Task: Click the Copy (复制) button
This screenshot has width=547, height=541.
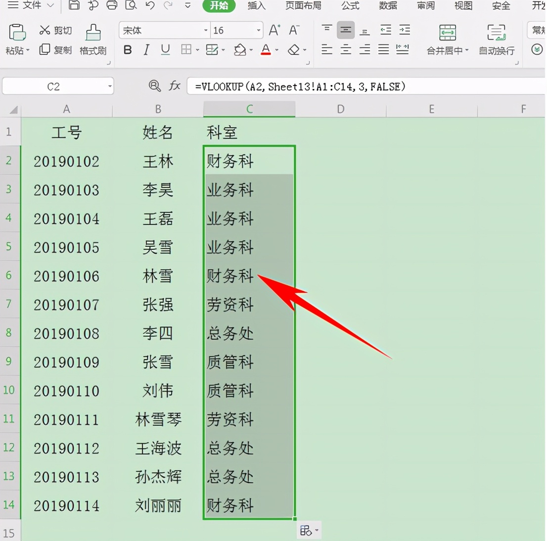Action: pos(55,49)
